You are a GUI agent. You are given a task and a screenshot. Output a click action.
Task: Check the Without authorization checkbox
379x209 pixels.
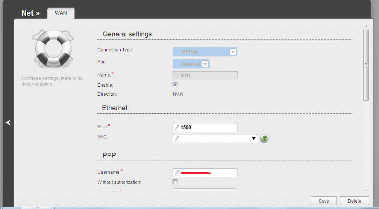(175, 182)
